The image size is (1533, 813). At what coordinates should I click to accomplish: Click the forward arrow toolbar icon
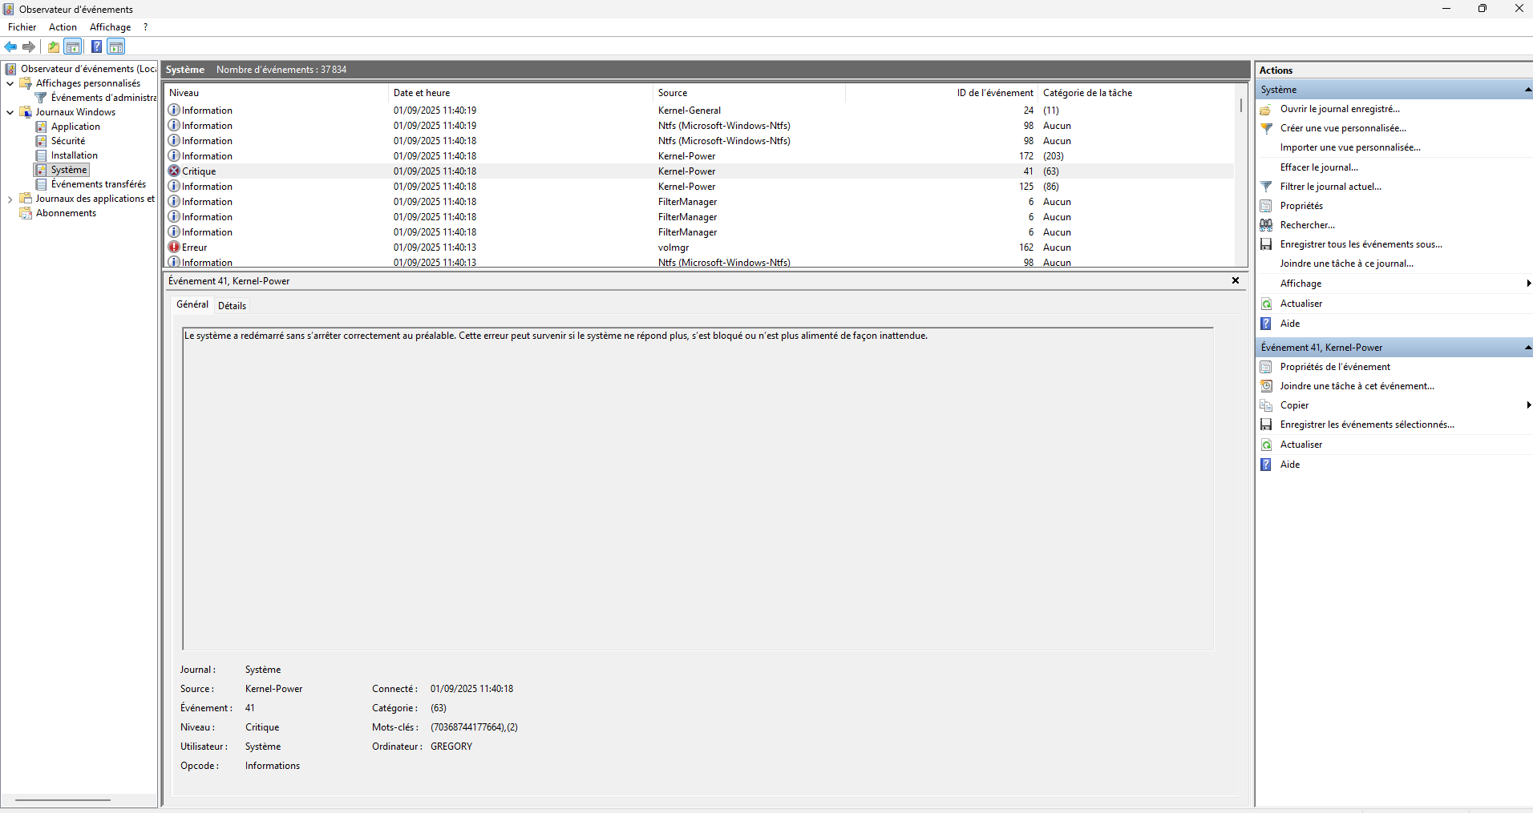[29, 46]
